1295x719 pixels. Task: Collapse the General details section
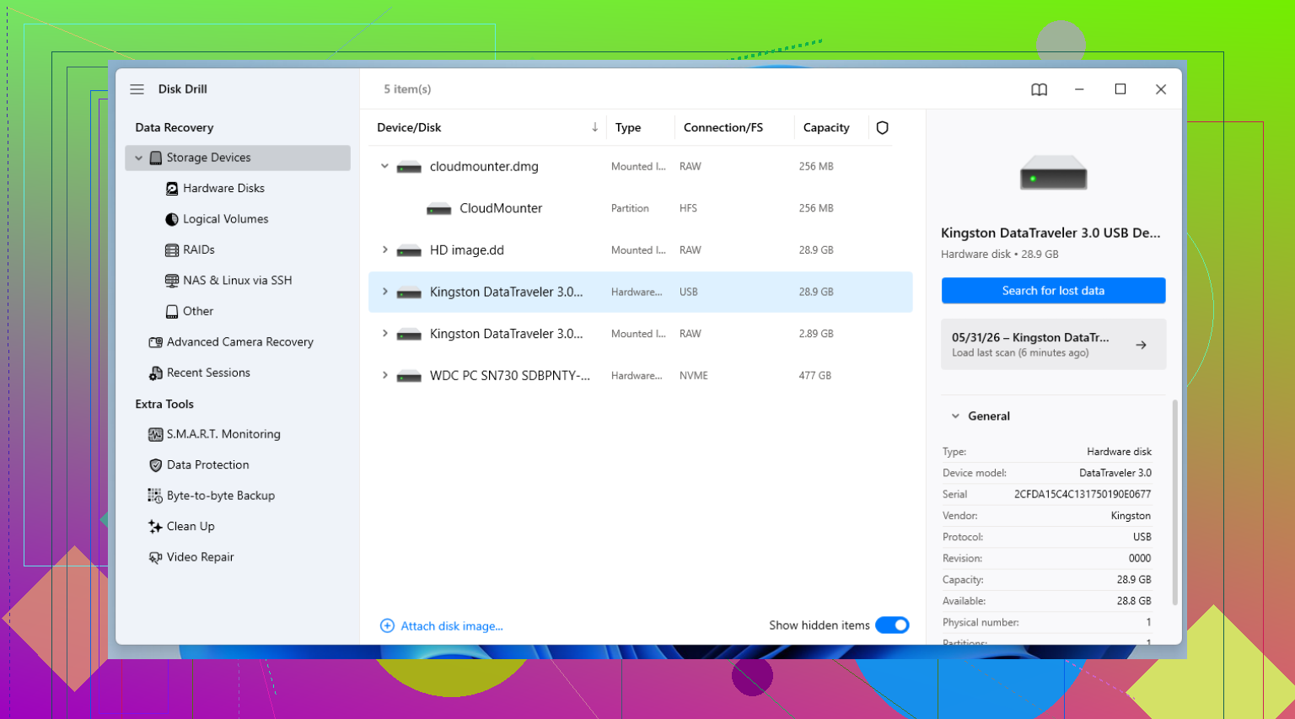(x=955, y=416)
